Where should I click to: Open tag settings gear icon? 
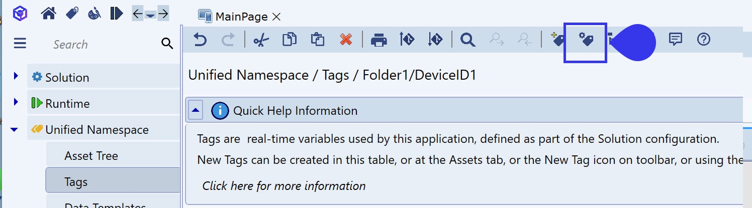pyautogui.click(x=586, y=40)
